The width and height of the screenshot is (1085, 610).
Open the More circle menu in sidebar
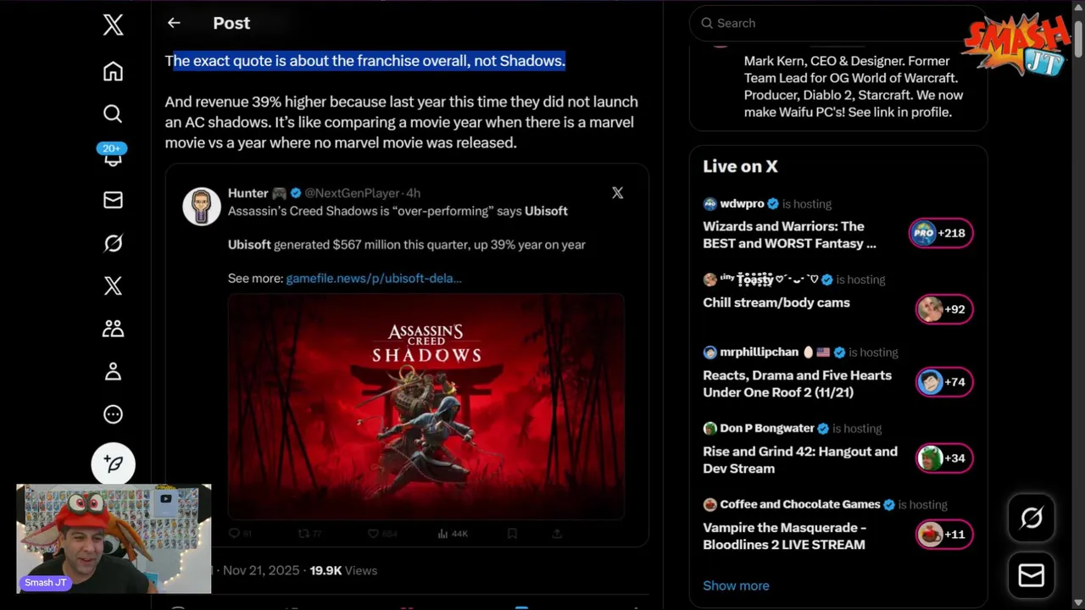pos(113,414)
